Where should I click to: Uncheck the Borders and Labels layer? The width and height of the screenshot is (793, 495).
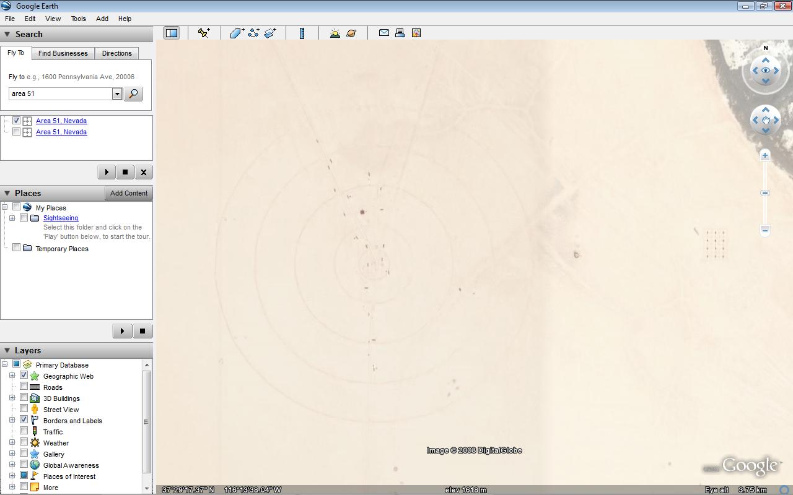pos(24,420)
